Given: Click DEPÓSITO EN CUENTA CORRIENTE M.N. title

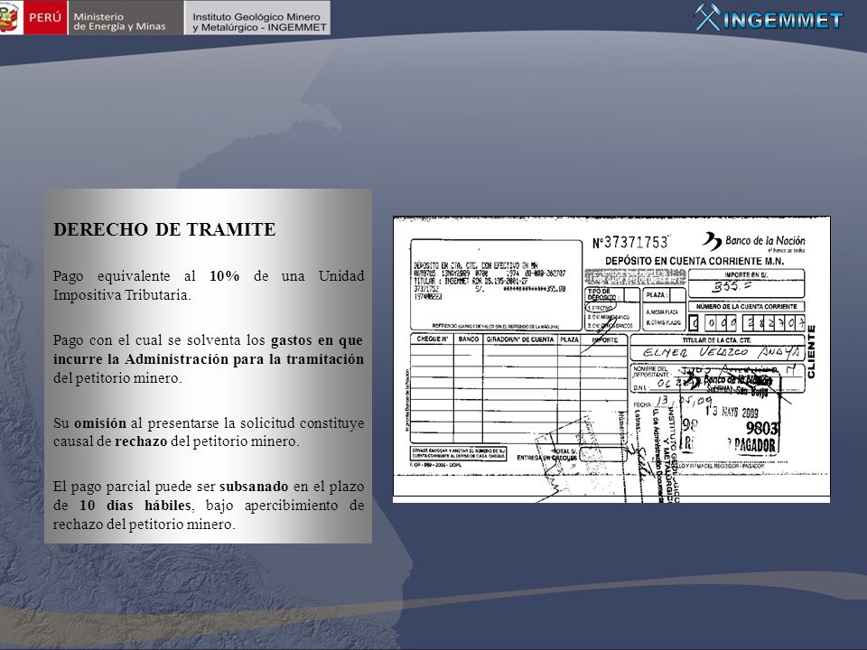Looking at the screenshot, I should pos(695,261).
